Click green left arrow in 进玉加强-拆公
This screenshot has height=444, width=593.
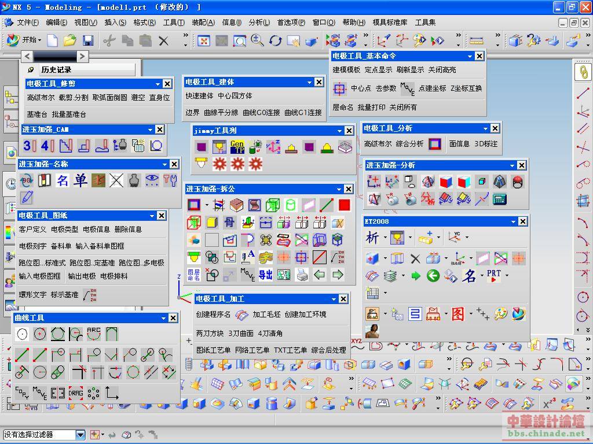click(x=320, y=275)
